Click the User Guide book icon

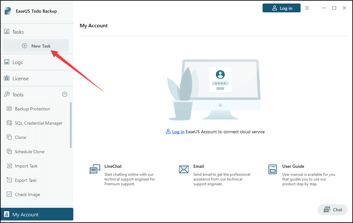(273, 169)
